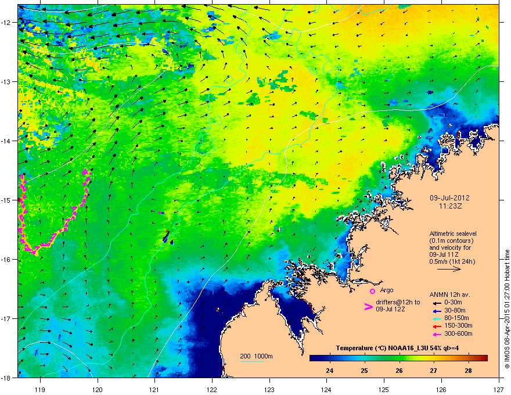Screen dimensions: 511x395
Task: Click the ANMN mooring marker in the map's green mid-ocean area
Action: (x=166, y=237)
